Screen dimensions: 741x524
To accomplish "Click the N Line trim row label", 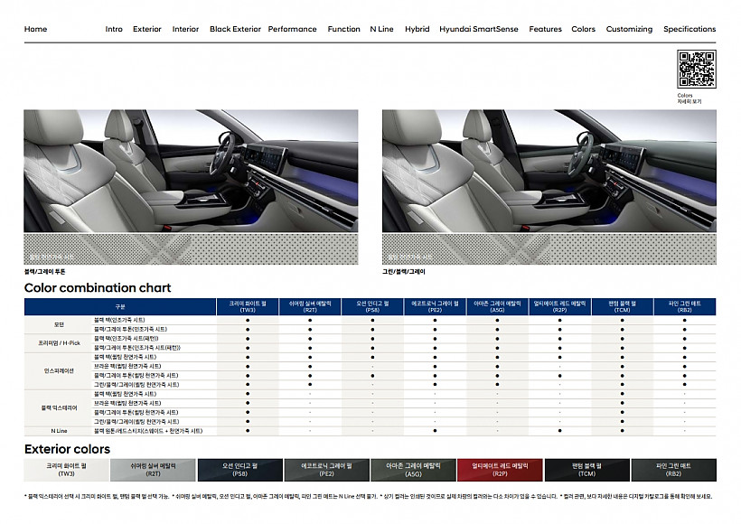I will click(x=59, y=431).
